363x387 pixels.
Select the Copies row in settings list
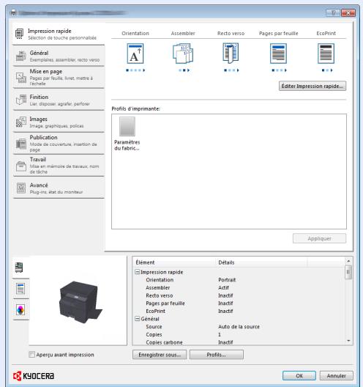(x=239, y=335)
